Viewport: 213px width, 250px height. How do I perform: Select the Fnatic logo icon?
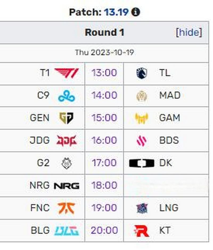(x=66, y=208)
